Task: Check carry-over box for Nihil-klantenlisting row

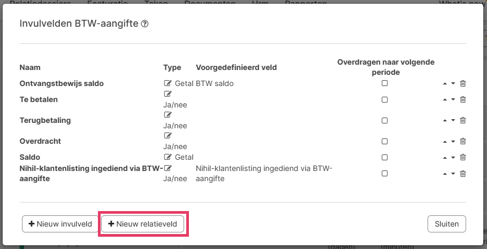Action: (384, 174)
